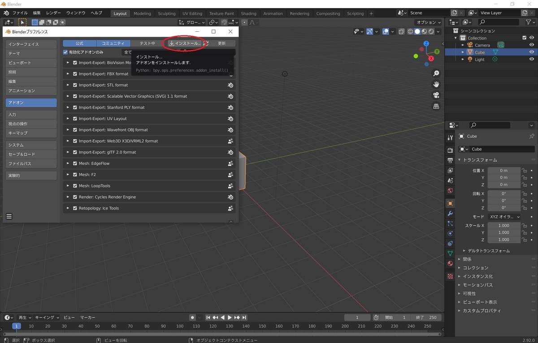This screenshot has width=538, height=343.
Task: Open the Modifier properties wrench tab
Action: click(450, 213)
